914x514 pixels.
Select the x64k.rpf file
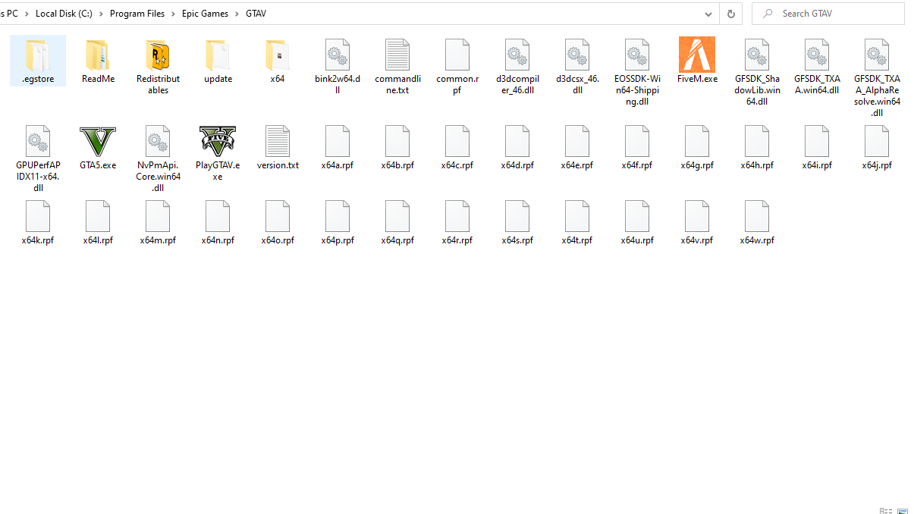tap(38, 222)
